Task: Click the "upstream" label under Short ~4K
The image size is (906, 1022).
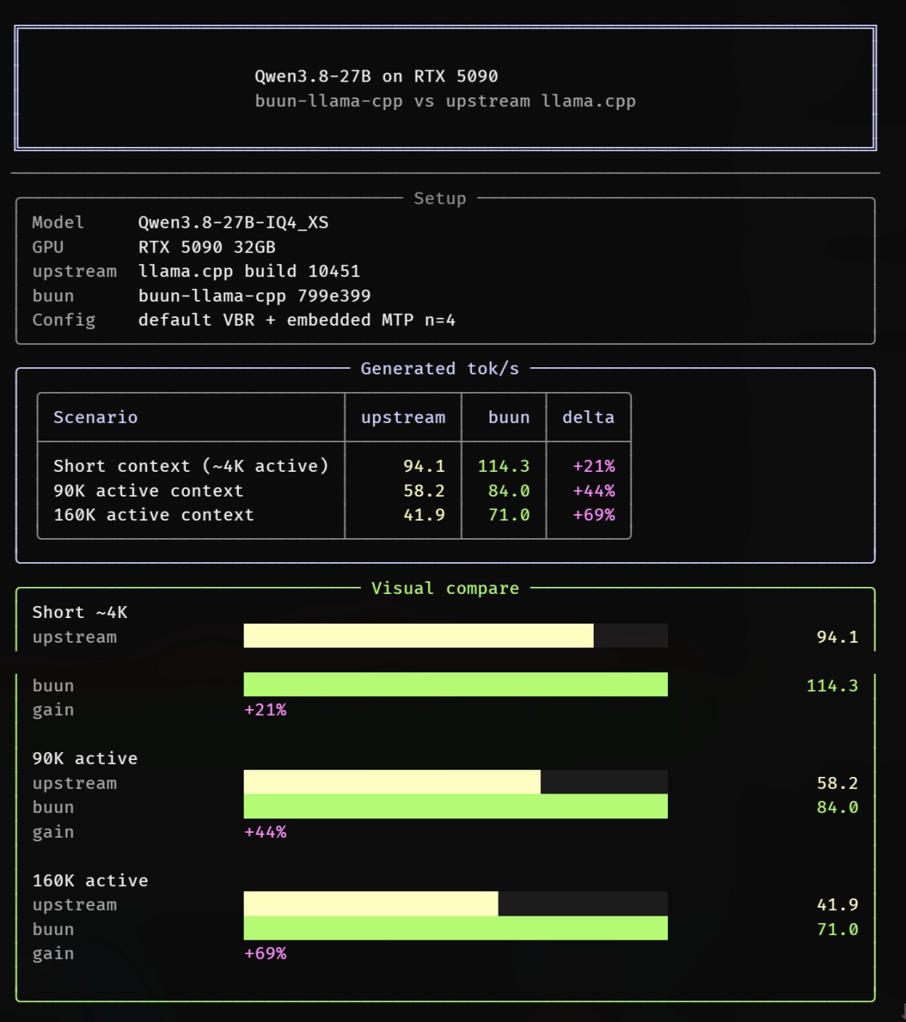Action: (74, 637)
